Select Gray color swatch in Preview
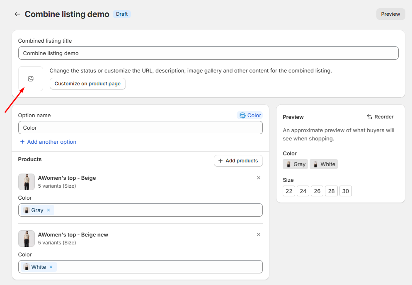Viewport: 412px width, 285px height. (295, 164)
